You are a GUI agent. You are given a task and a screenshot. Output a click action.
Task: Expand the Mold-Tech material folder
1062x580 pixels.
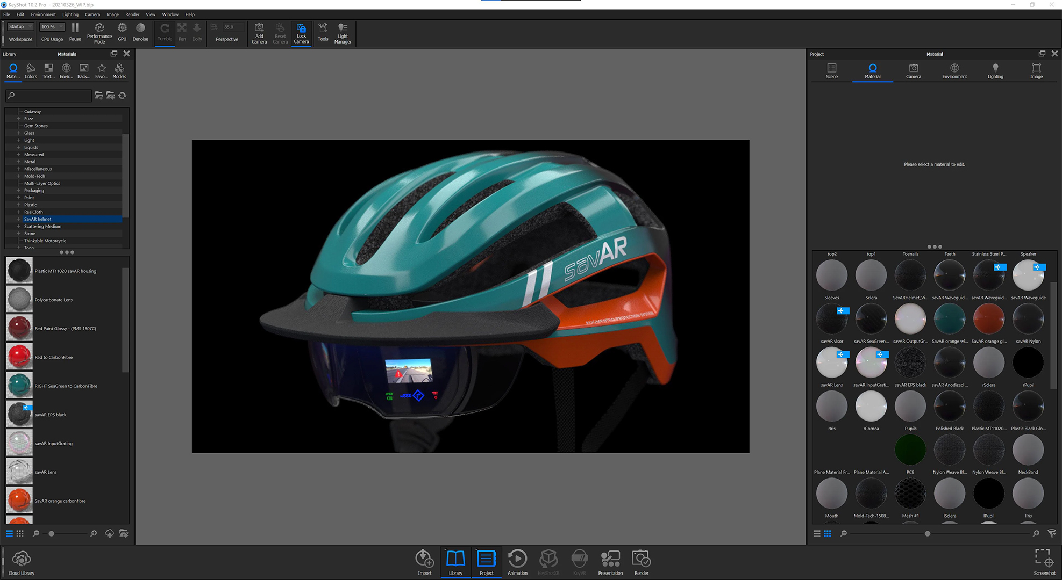(x=18, y=176)
